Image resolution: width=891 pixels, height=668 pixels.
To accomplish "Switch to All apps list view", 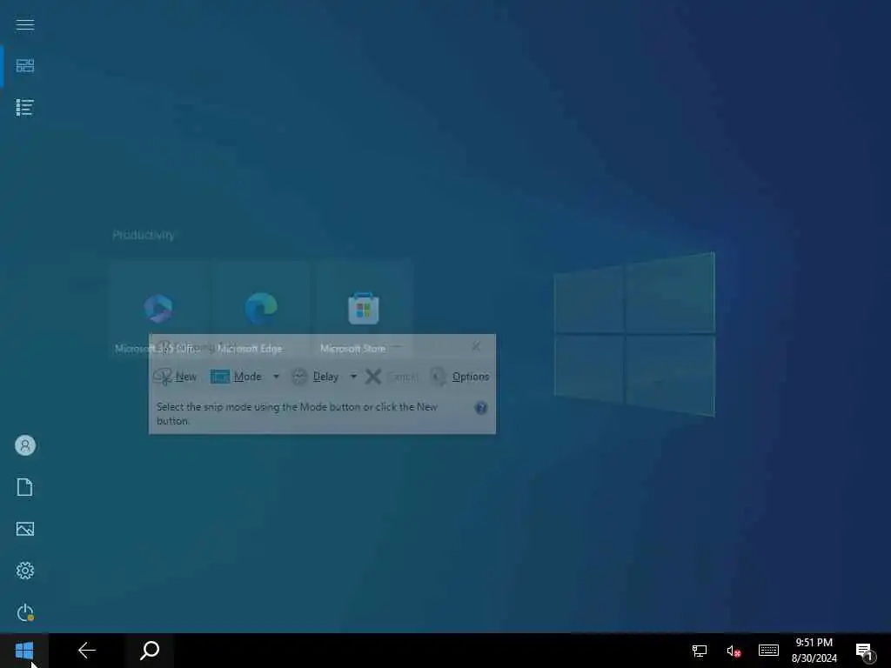I will pos(25,107).
